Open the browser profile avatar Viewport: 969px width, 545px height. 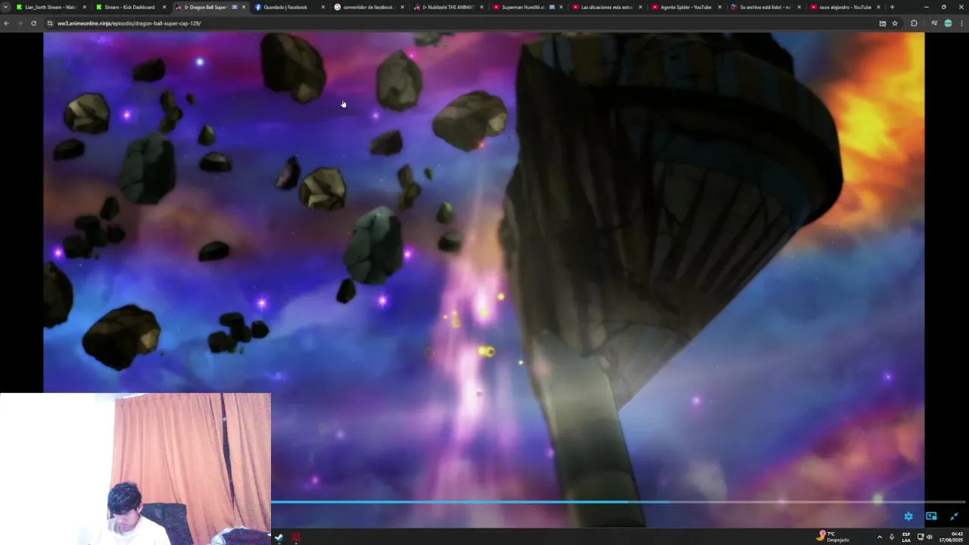948,23
